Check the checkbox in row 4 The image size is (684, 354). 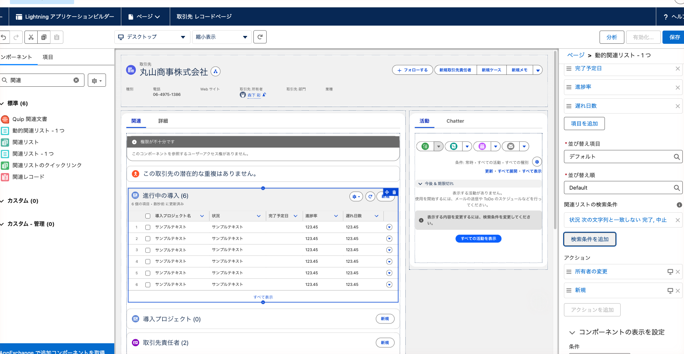148,261
